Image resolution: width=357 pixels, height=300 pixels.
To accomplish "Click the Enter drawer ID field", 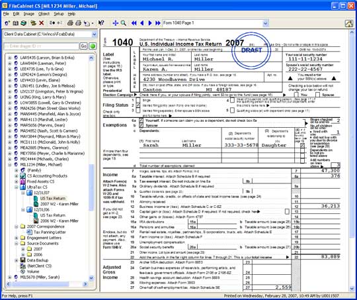I will point(41,46).
